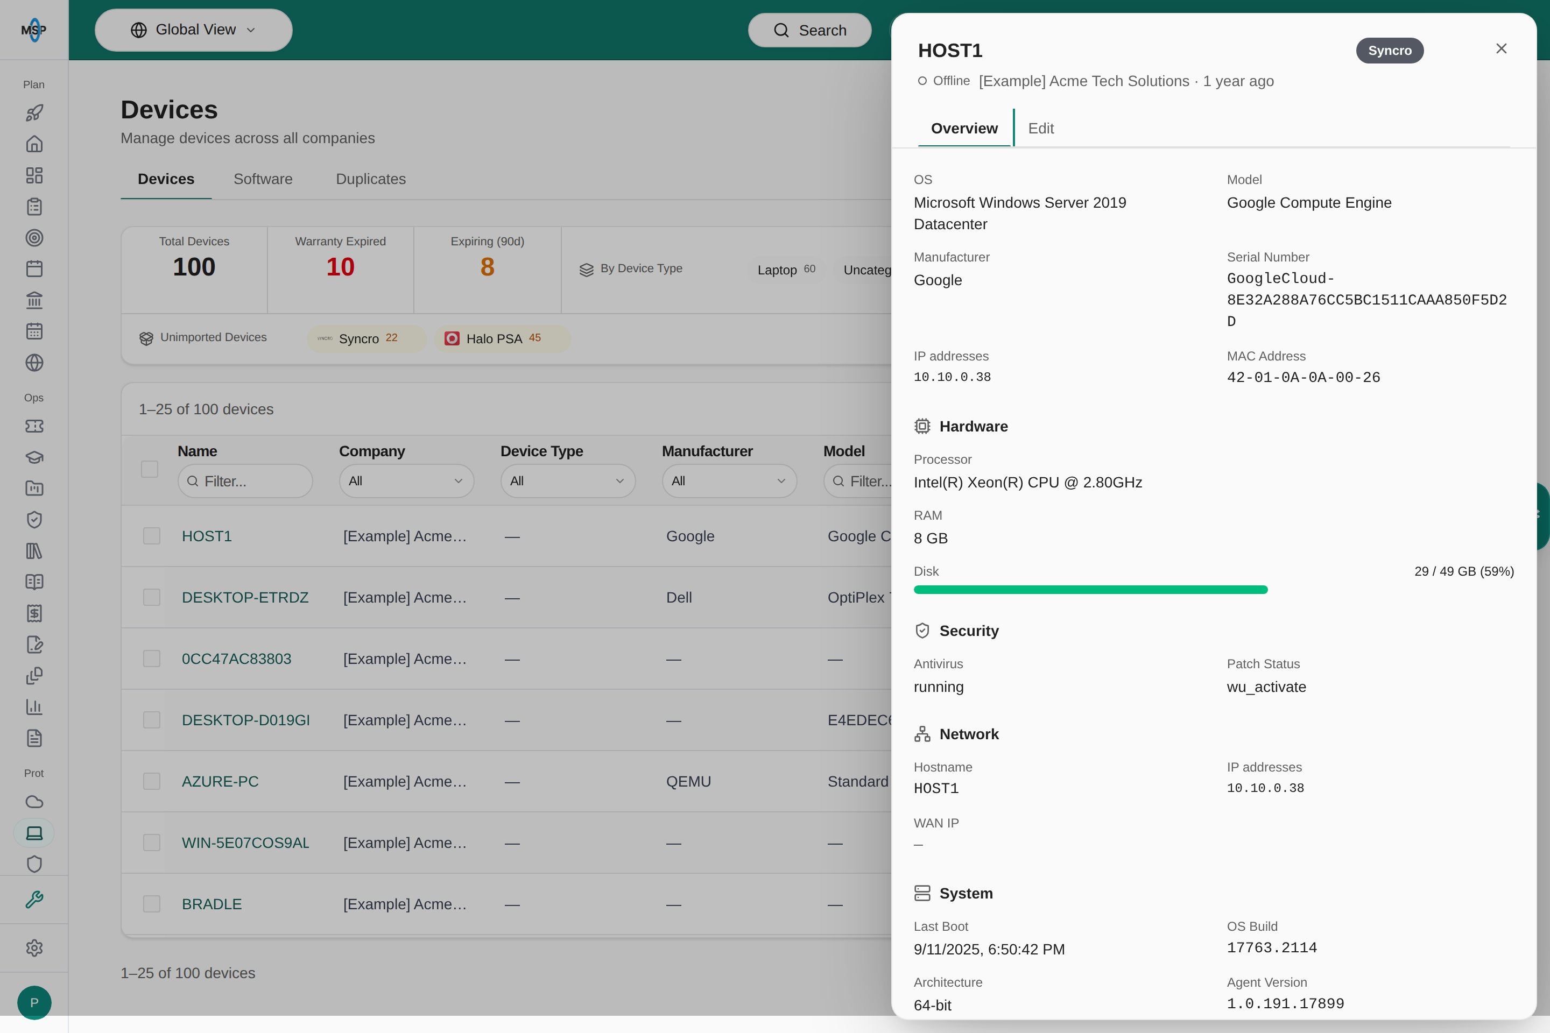This screenshot has width=1550, height=1033.
Task: Open the wrench tools sidebar icon
Action: click(34, 899)
